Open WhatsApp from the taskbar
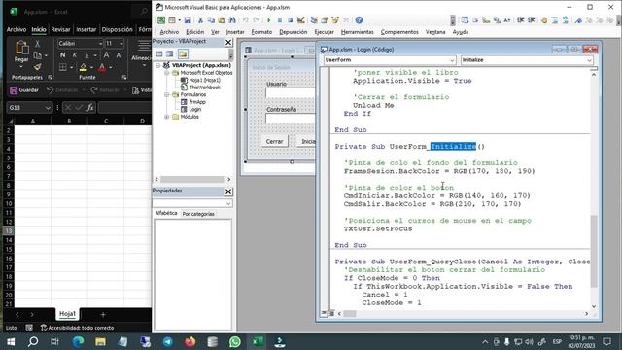The height and width of the screenshot is (350, 622). [235, 341]
